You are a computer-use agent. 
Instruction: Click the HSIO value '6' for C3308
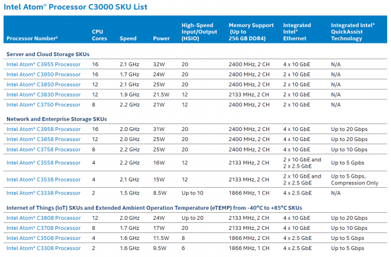coord(184,248)
